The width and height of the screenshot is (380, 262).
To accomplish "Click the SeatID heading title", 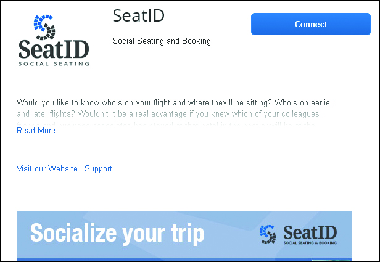I will [x=138, y=16].
